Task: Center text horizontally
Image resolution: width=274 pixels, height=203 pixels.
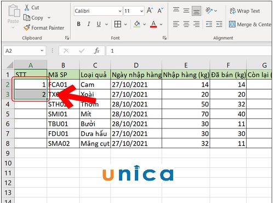Action: (186, 24)
